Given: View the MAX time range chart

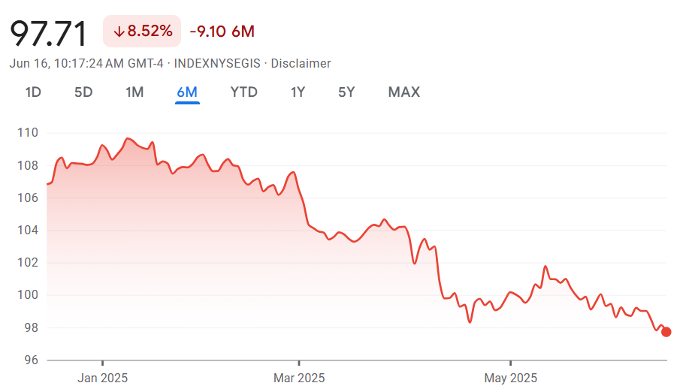Looking at the screenshot, I should (403, 92).
